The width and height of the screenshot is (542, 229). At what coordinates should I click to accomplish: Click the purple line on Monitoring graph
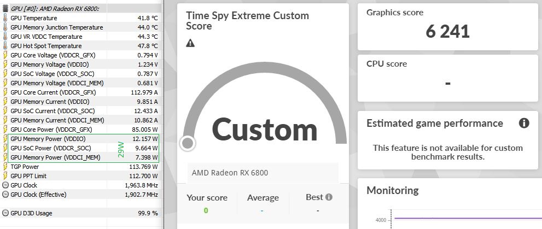click(x=468, y=218)
